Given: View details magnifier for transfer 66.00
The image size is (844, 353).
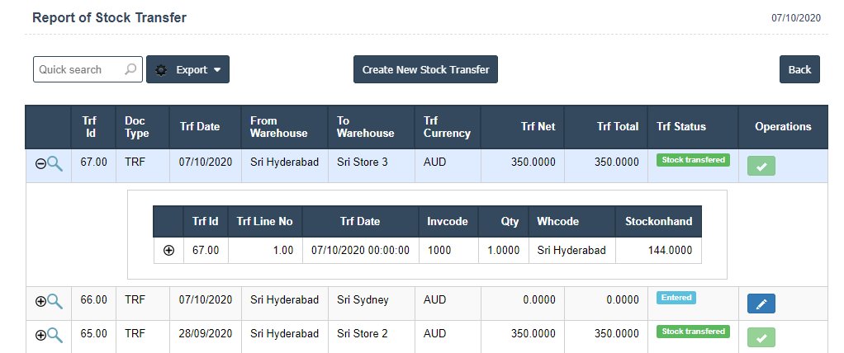Looking at the screenshot, I should pos(55,301).
